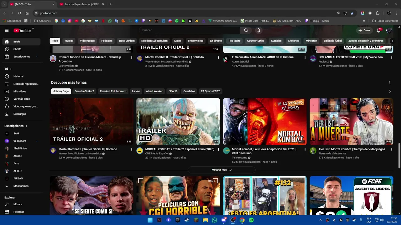Open options for MORTAL KOMBAT 2 Tráiler 2
Image resolution: width=401 pixels, height=225 pixels.
coord(218,149)
